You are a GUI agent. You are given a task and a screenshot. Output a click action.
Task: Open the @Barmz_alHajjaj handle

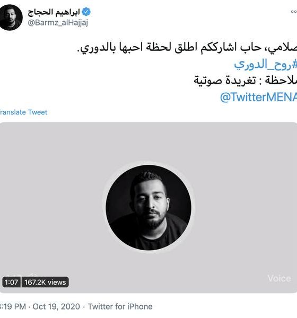coord(58,22)
